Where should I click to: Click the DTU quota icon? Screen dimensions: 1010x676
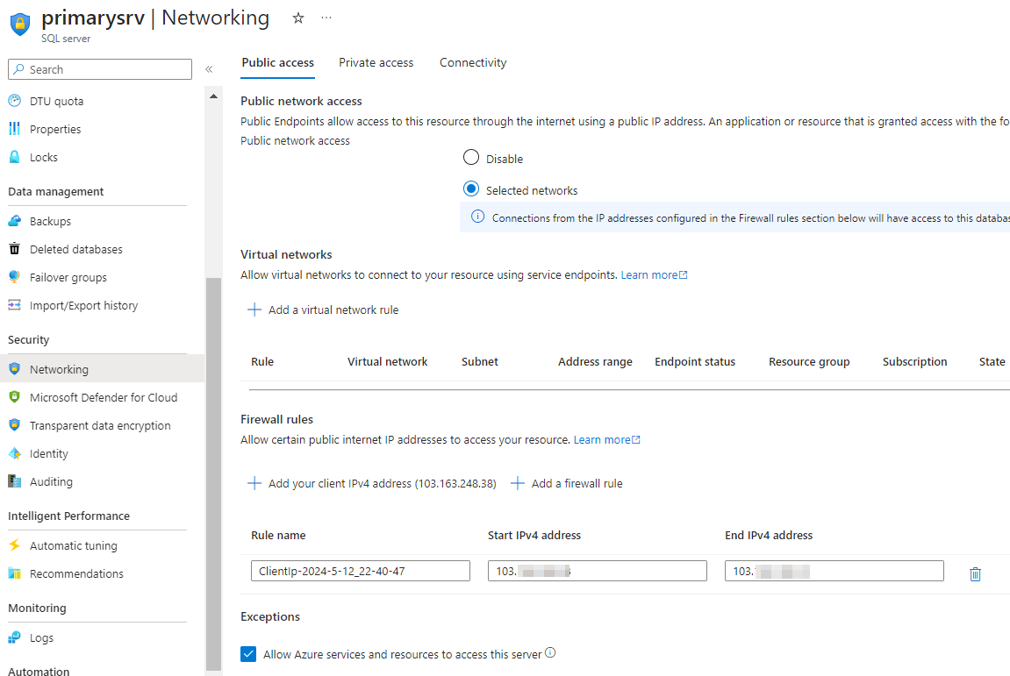(14, 101)
